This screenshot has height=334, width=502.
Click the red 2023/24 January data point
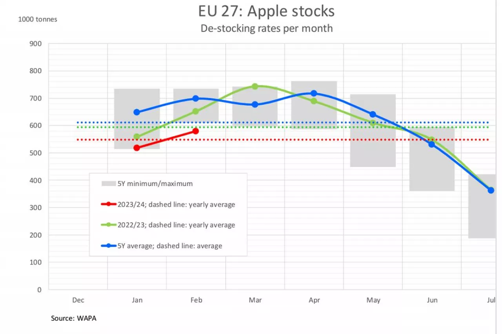[x=136, y=148]
